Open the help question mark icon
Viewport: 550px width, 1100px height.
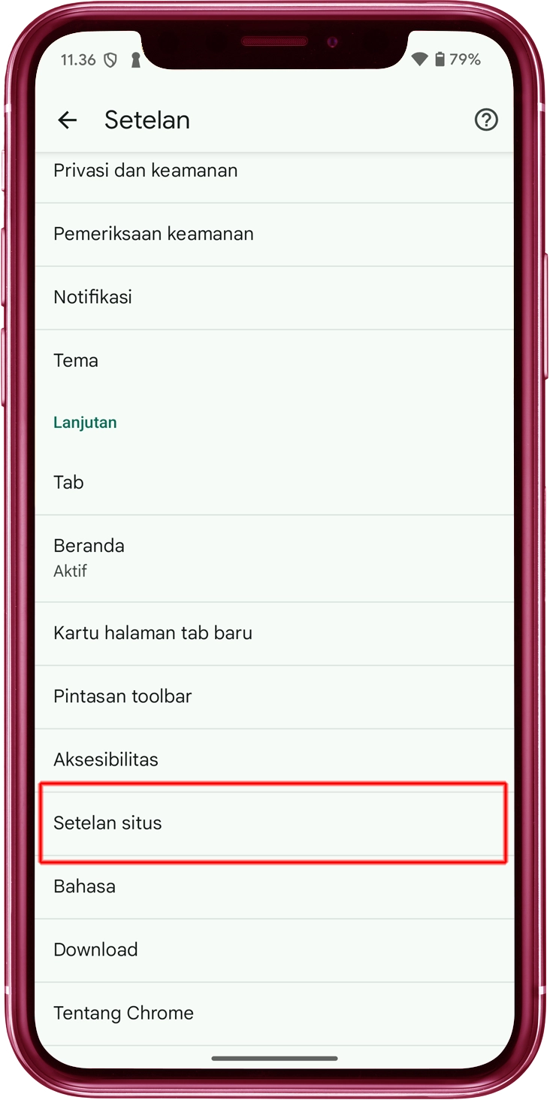[486, 120]
